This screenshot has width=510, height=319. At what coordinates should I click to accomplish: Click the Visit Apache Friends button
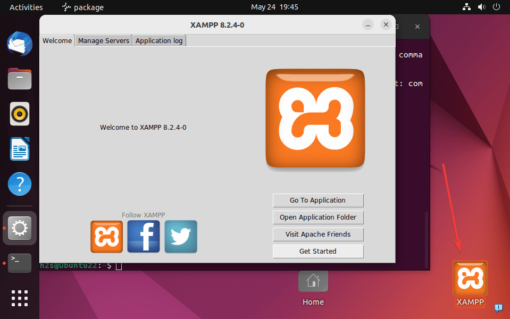pyautogui.click(x=318, y=234)
